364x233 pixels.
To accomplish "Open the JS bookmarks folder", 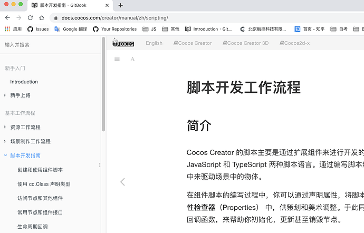I will click(149, 29).
